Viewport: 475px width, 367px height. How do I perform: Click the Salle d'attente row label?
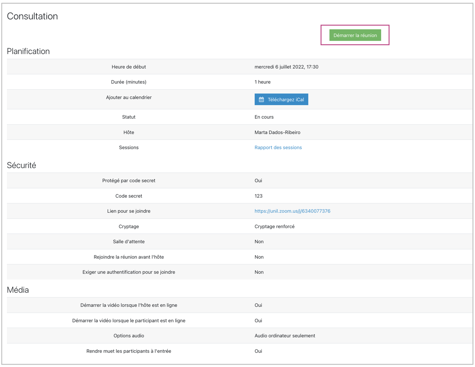click(x=129, y=241)
